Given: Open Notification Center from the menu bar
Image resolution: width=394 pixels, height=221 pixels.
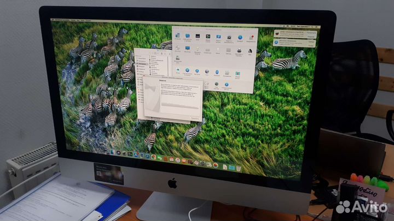Looking at the screenshot, I should click(x=316, y=27).
